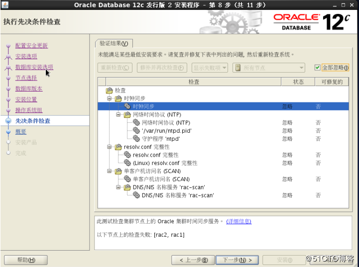
Task: Collapse the resolv.conf 完整性 tree group
Action: click(110, 147)
